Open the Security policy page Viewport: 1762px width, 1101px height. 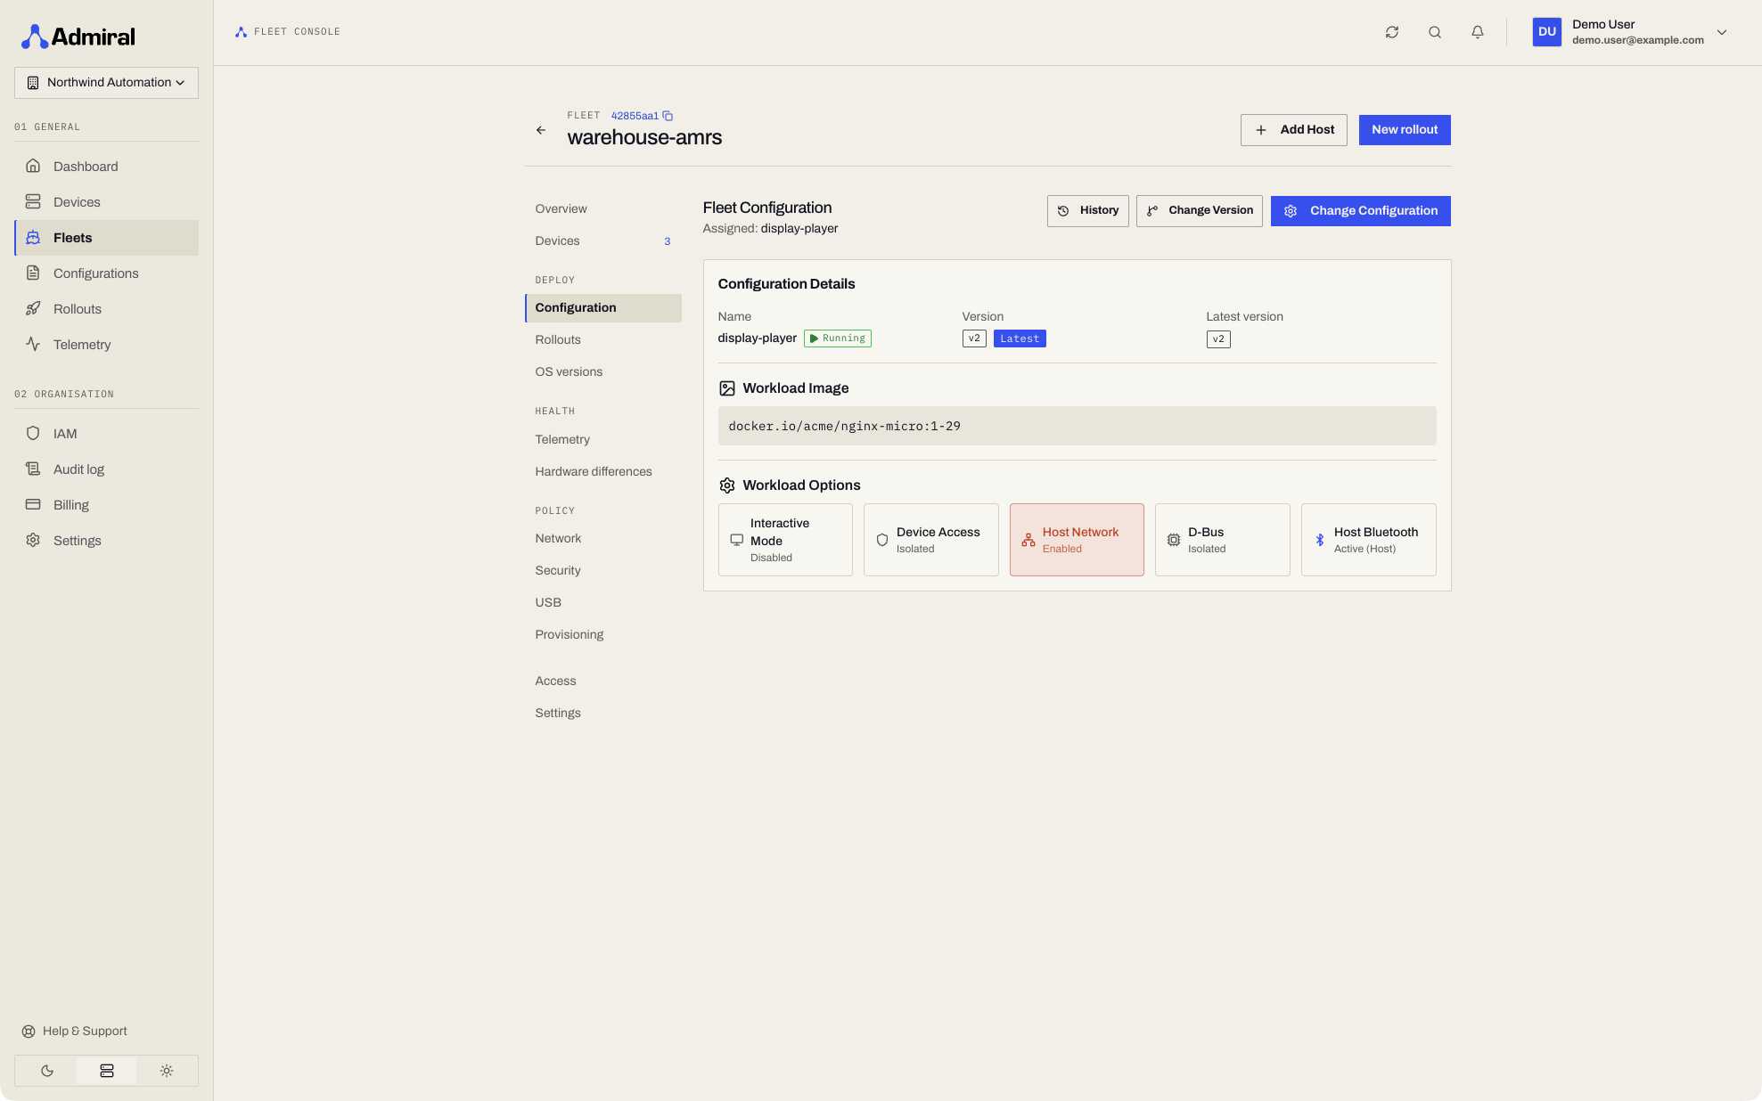pyautogui.click(x=602, y=571)
